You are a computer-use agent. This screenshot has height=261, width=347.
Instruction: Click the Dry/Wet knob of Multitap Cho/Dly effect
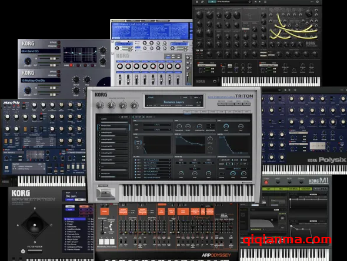point(28,90)
